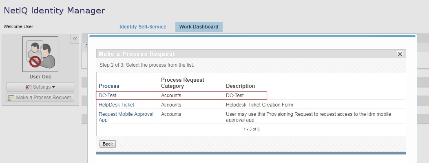Click the NetIQ Identity Manager title

(x=54, y=10)
